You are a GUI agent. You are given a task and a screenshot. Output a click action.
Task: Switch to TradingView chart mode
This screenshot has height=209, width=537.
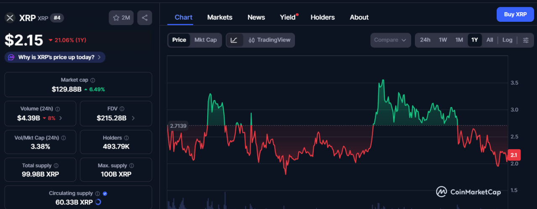[269, 40]
